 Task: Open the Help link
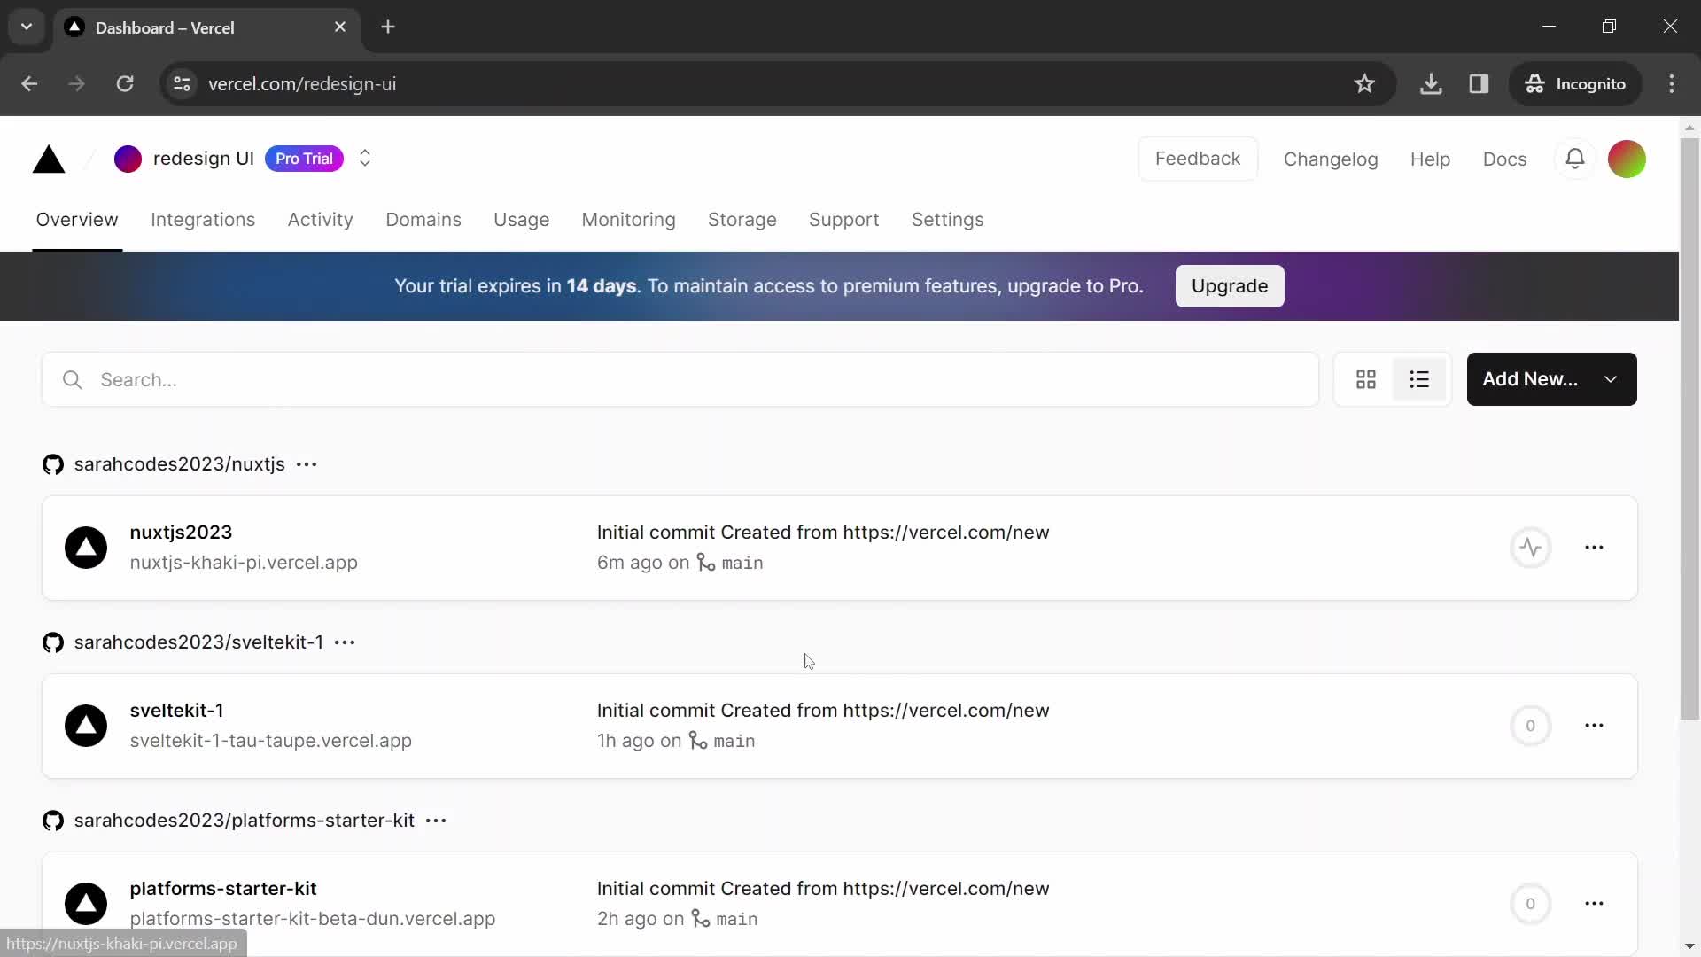1430,159
